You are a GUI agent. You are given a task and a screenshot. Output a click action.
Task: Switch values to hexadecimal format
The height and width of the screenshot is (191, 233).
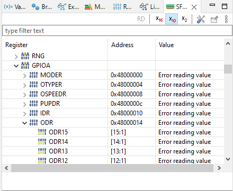tap(159, 19)
